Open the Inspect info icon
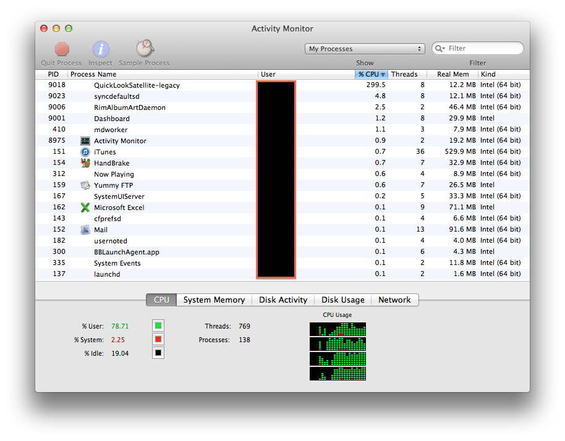The image size is (565, 441). 101,49
